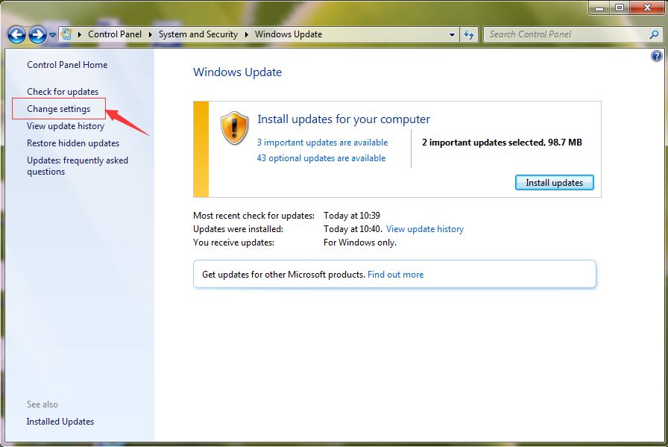Click Check for updates in the sidebar
The image size is (668, 447).
[63, 92]
